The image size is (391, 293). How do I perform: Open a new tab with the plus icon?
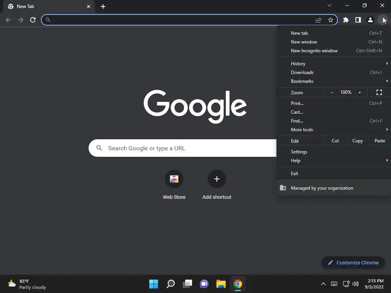[103, 6]
